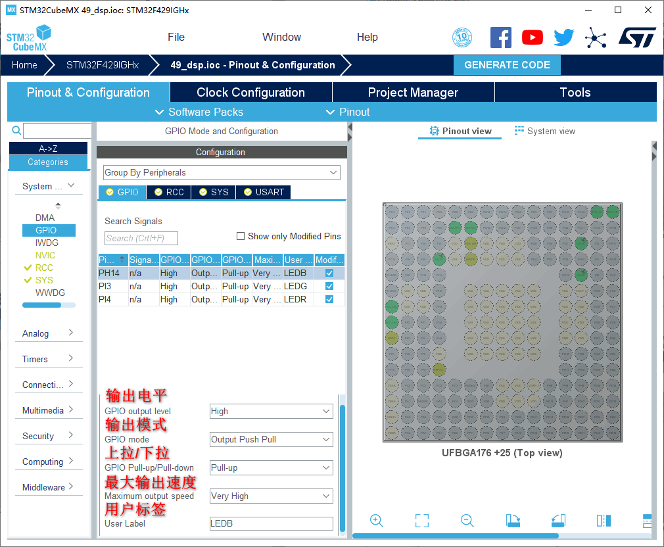The image size is (664, 547).
Task: Uncheck Modified checkbox for PH14 row
Action: click(x=329, y=273)
